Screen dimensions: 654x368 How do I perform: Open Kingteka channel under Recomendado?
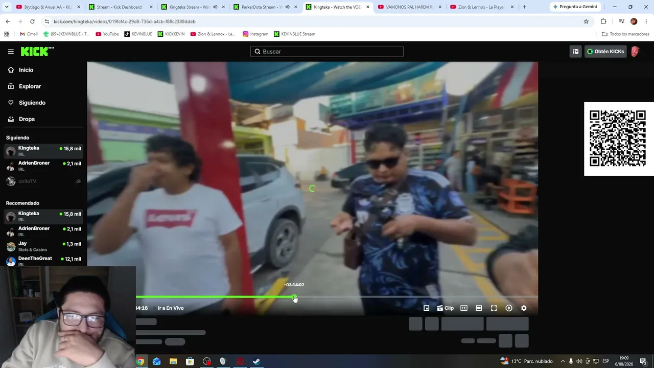point(43,216)
